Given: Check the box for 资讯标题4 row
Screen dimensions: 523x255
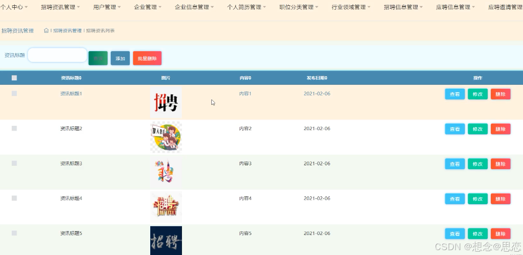Looking at the screenshot, I should (x=14, y=198).
